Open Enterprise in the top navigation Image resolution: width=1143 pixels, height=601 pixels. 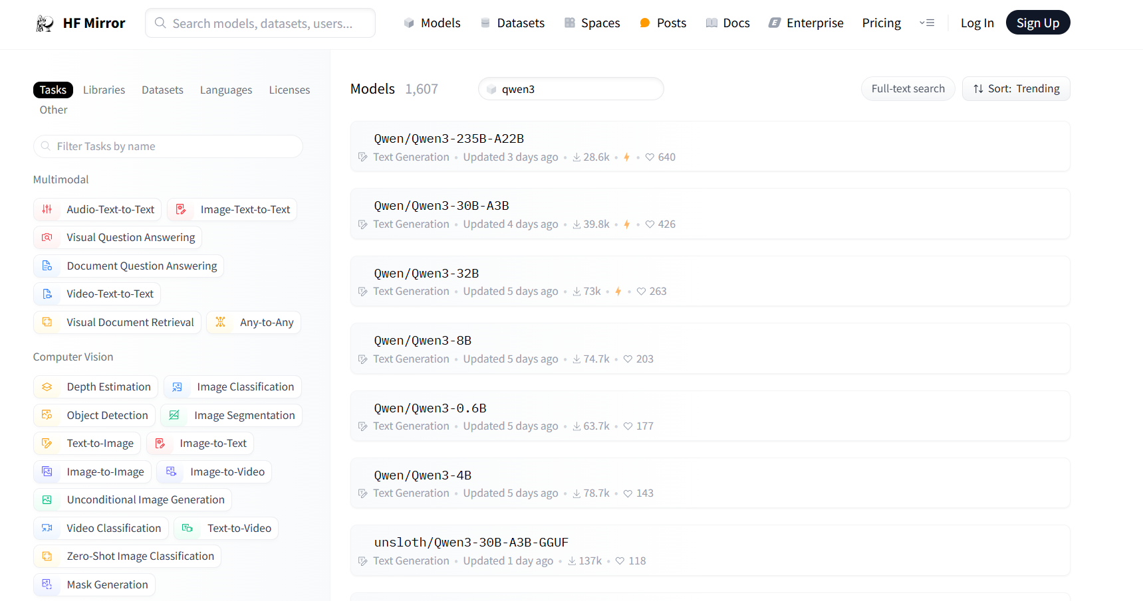pyautogui.click(x=806, y=23)
